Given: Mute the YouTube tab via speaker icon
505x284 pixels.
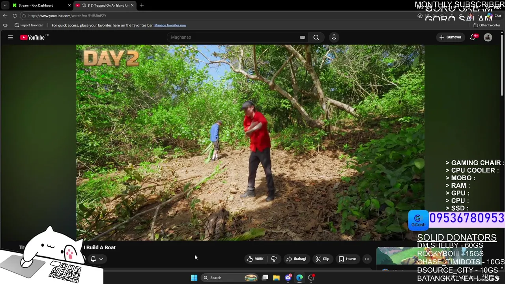Looking at the screenshot, I should click(x=84, y=6).
